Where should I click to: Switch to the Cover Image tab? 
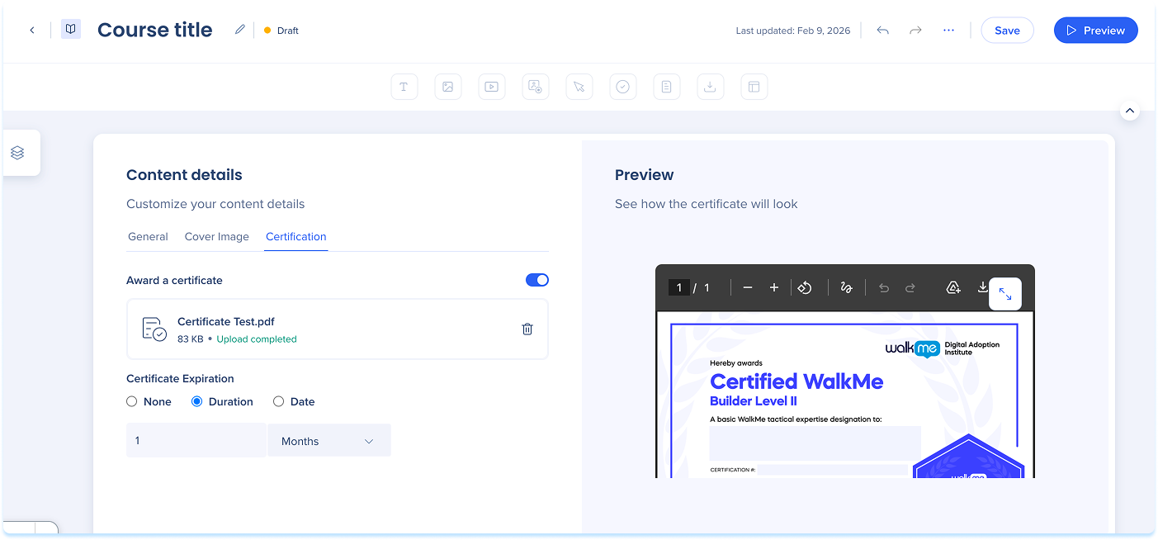click(x=216, y=236)
